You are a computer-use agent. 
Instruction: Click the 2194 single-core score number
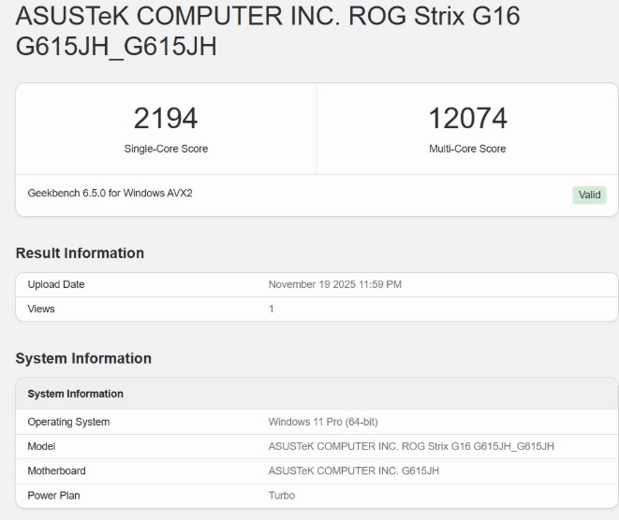166,119
